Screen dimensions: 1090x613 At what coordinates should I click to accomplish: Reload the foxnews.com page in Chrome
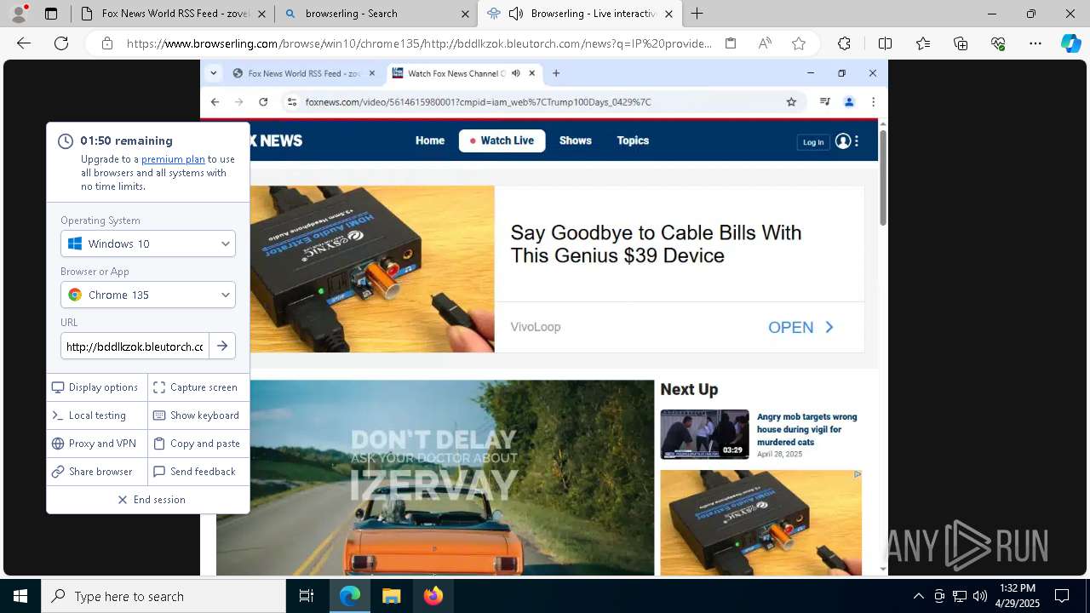[263, 102]
